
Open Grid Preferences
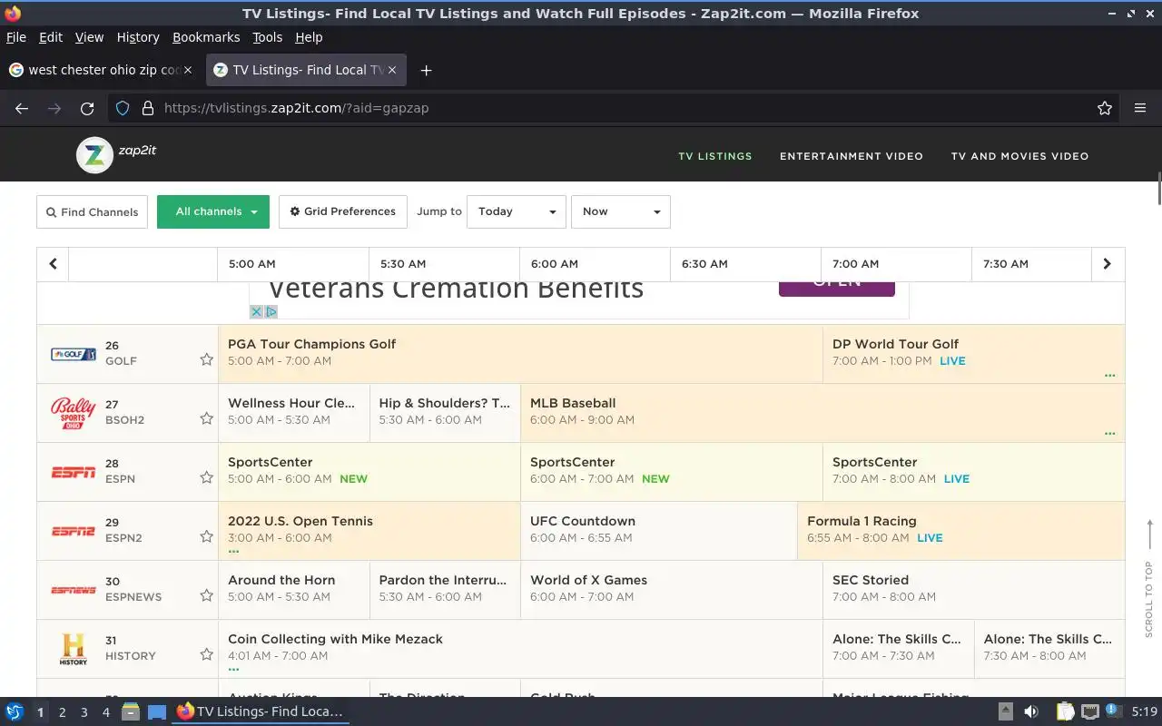coord(343,211)
